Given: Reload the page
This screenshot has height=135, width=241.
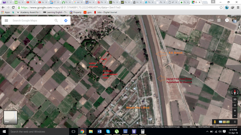Looking at the screenshot, I should (x=13, y=7).
